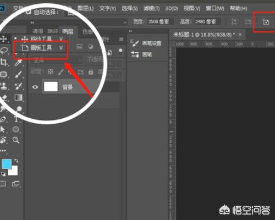
Task: Click the add new artboard icon
Action: tap(266, 22)
